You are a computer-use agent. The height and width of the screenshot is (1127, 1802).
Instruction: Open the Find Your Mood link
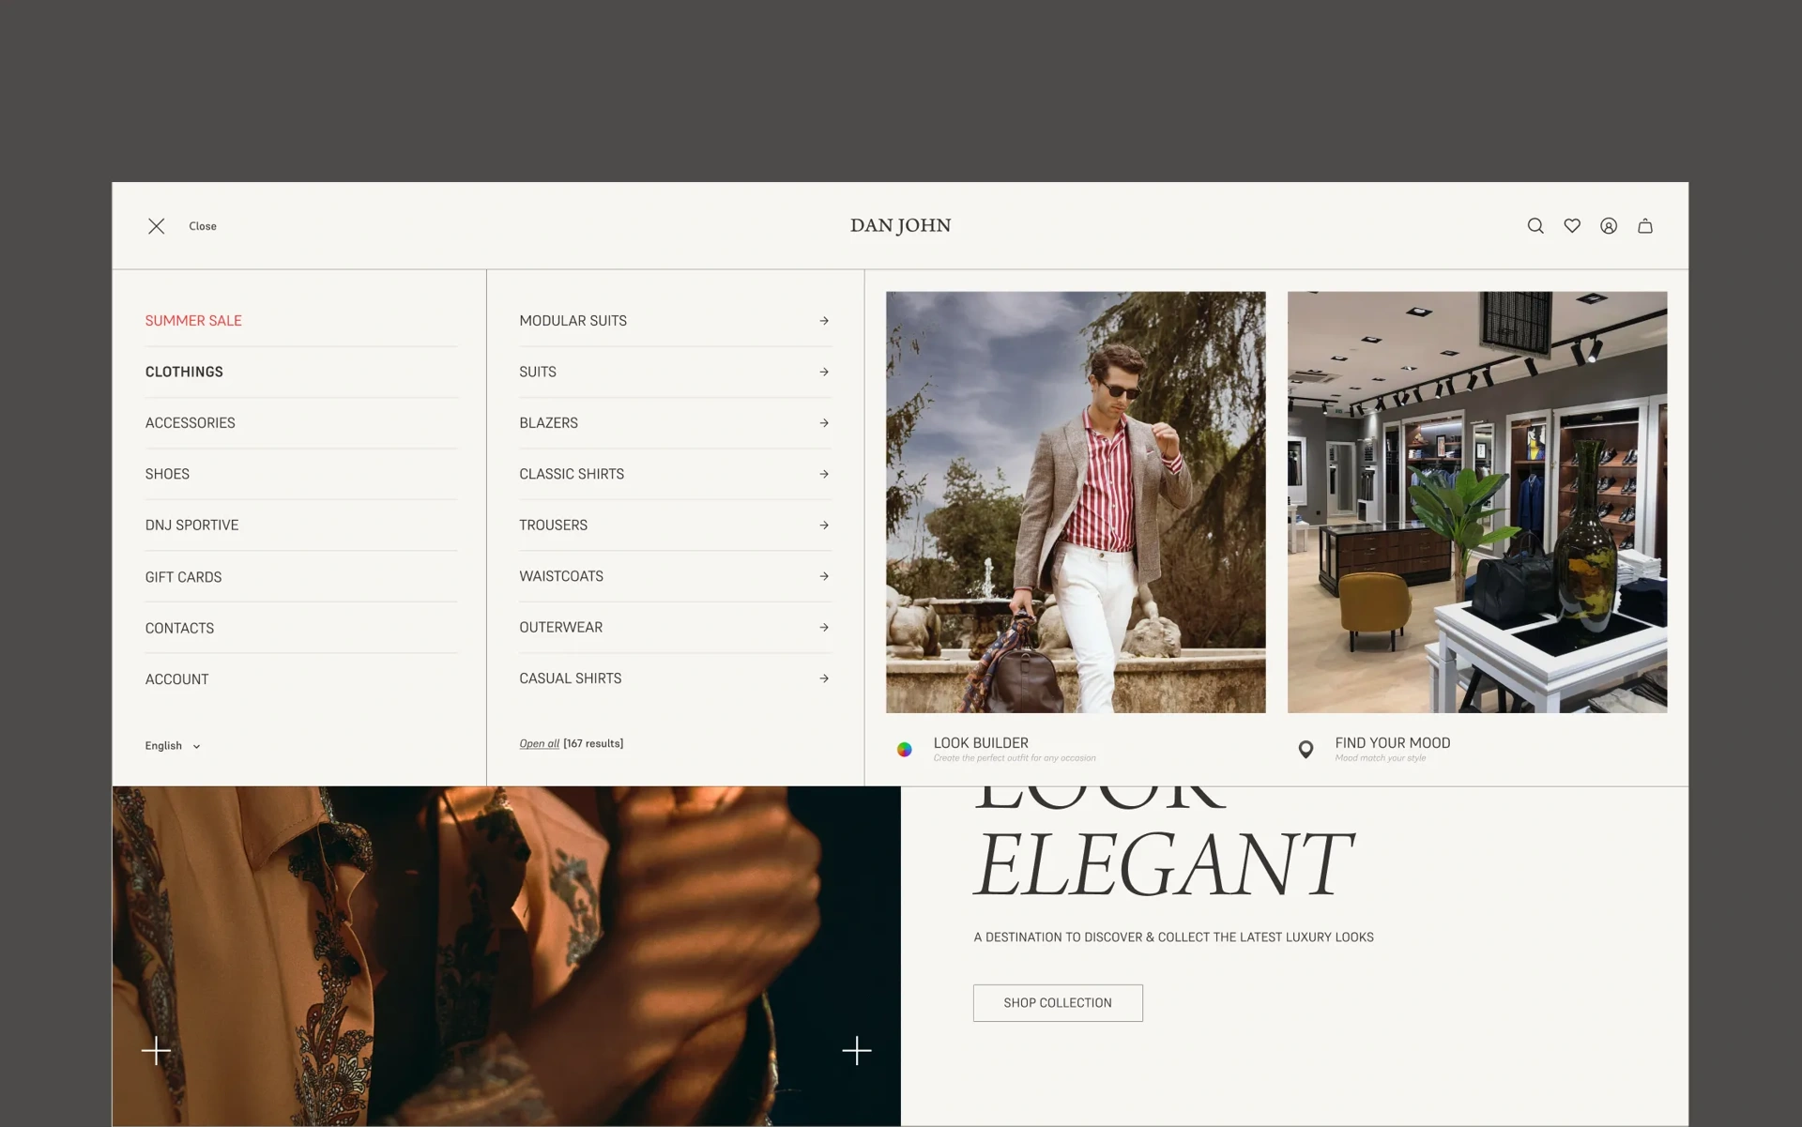(x=1393, y=742)
